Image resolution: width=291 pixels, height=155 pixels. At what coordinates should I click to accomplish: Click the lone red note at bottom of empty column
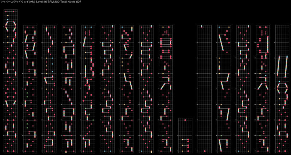(x=205, y=151)
